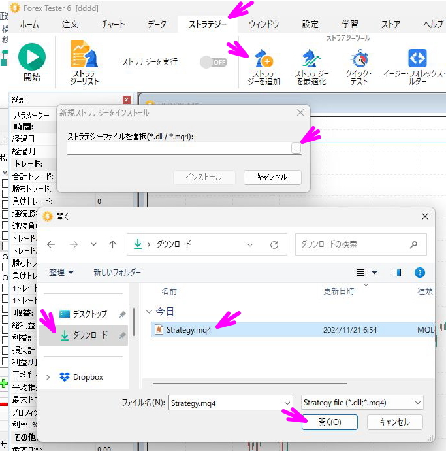Open the 設定 ribbon tab
Image resolution: width=446 pixels, height=451 pixels.
pos(310,24)
